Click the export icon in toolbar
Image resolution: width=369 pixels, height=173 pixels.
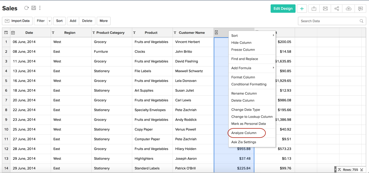pyautogui.click(x=314, y=9)
